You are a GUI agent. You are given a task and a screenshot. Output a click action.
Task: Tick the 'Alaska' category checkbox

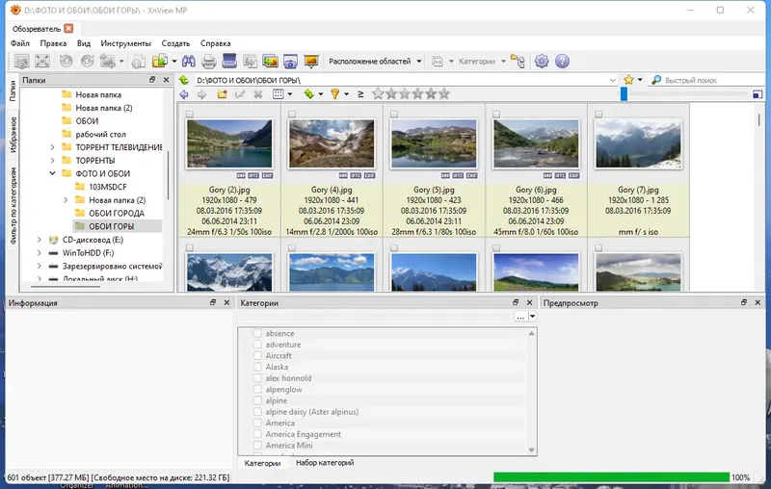pyautogui.click(x=257, y=367)
